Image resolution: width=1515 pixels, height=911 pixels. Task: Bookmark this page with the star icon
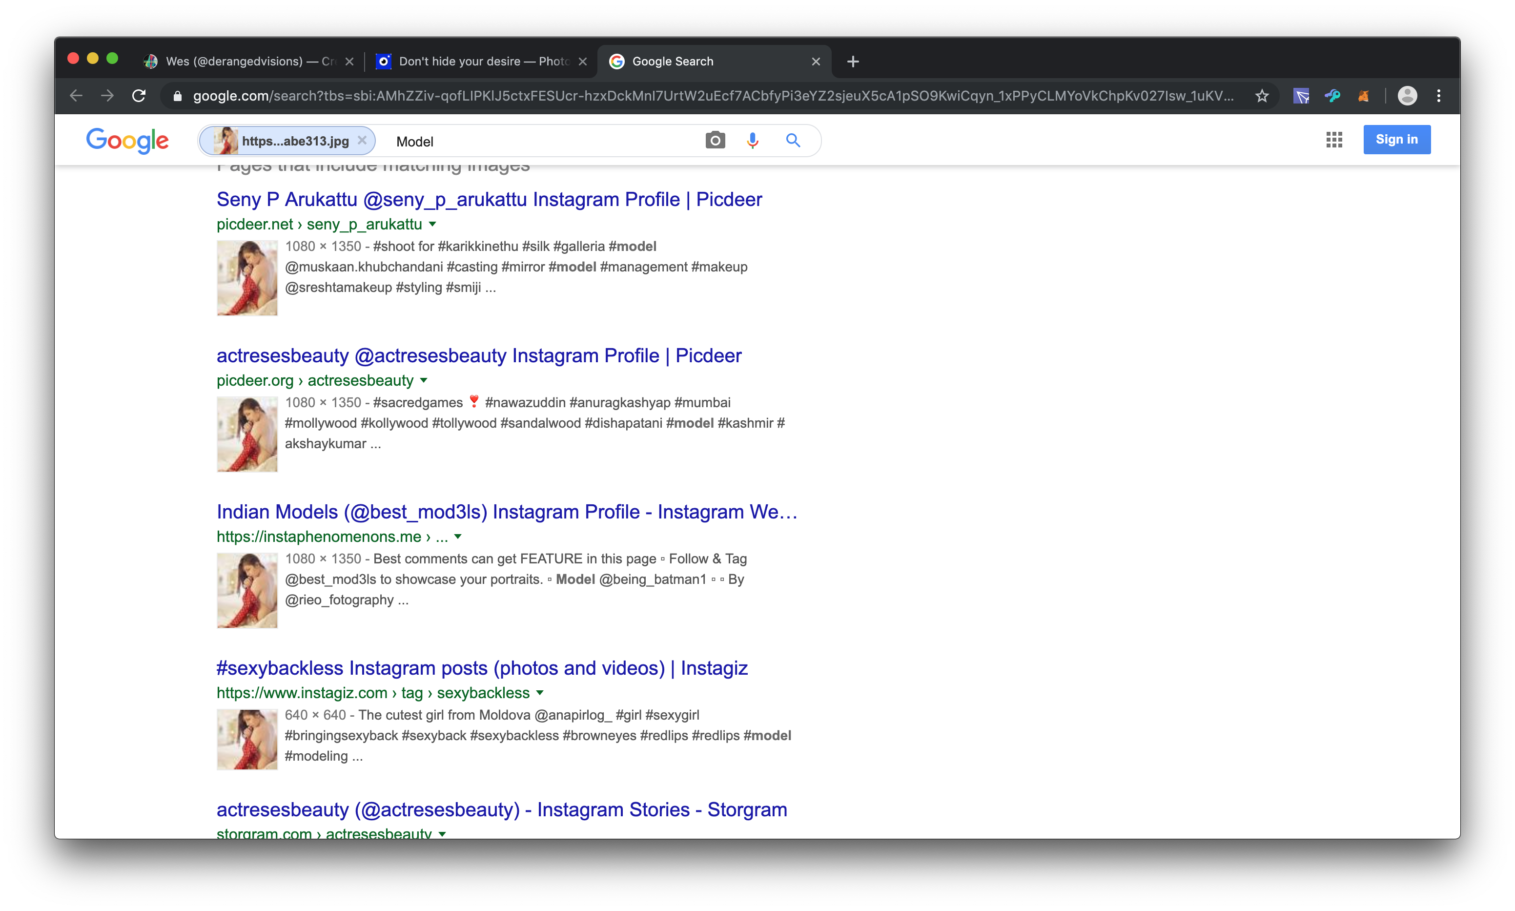click(1262, 96)
